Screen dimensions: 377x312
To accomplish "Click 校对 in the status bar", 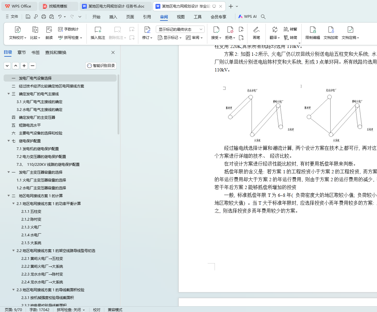I will (97, 310).
